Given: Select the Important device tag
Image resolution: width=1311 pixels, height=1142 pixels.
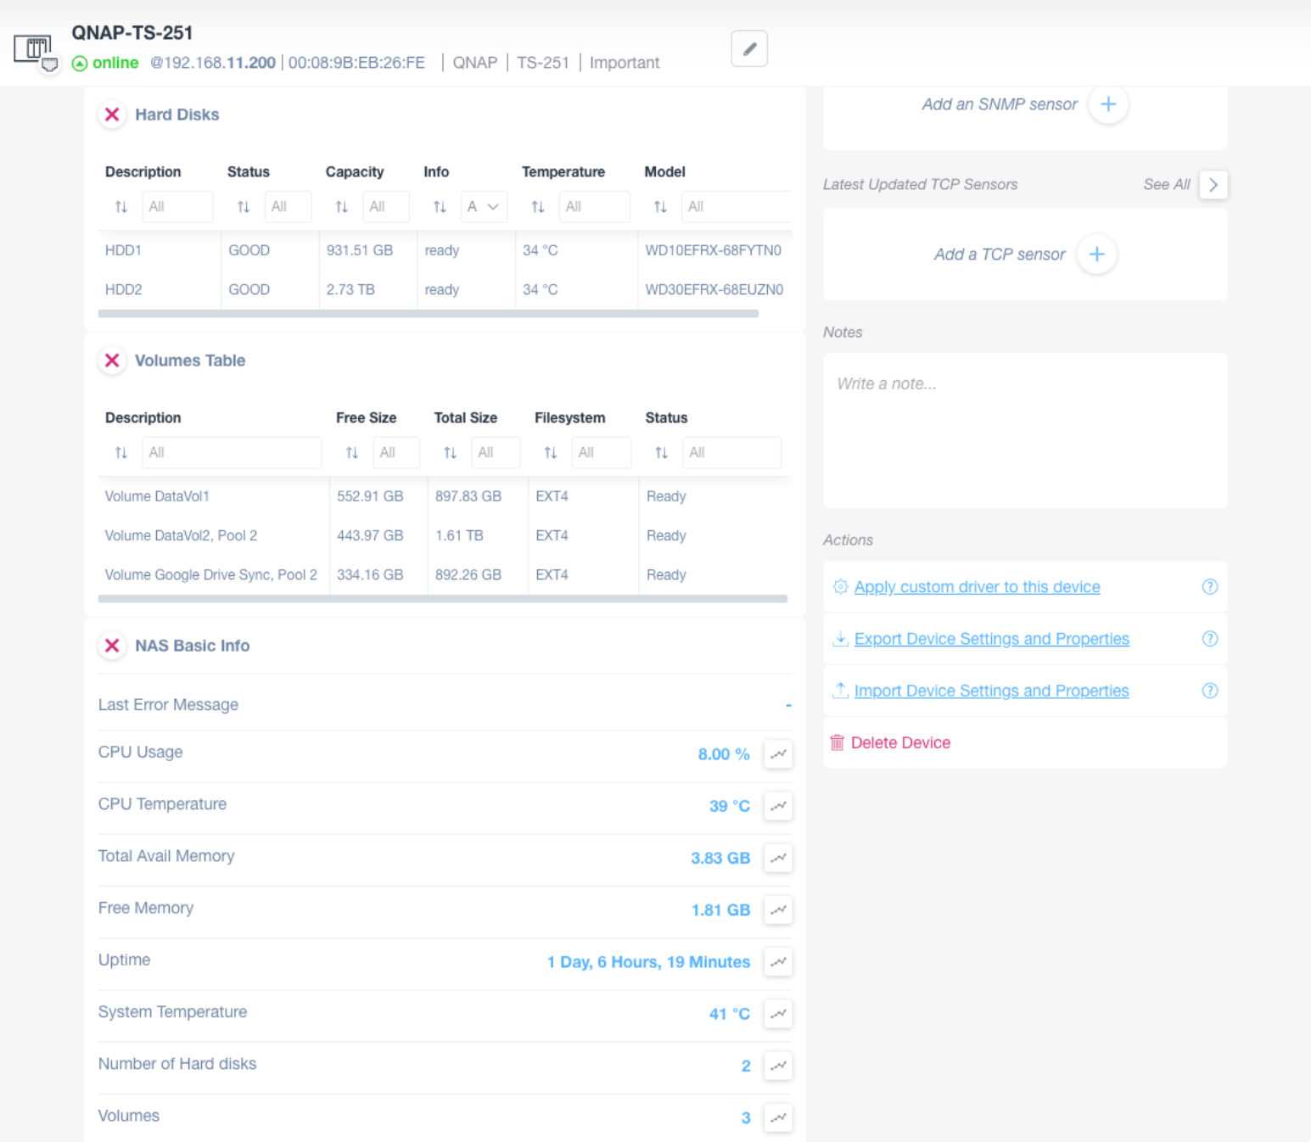Looking at the screenshot, I should (624, 62).
